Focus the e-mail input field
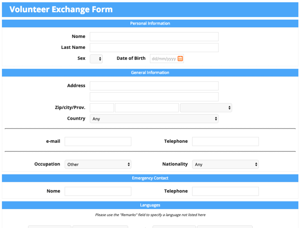This screenshot has width=300, height=228. tap(98, 141)
